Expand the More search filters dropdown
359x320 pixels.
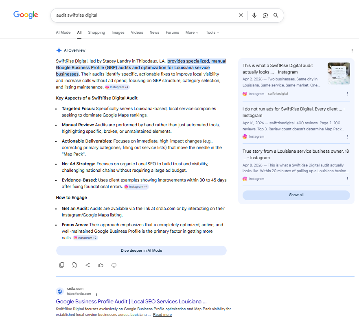(192, 32)
